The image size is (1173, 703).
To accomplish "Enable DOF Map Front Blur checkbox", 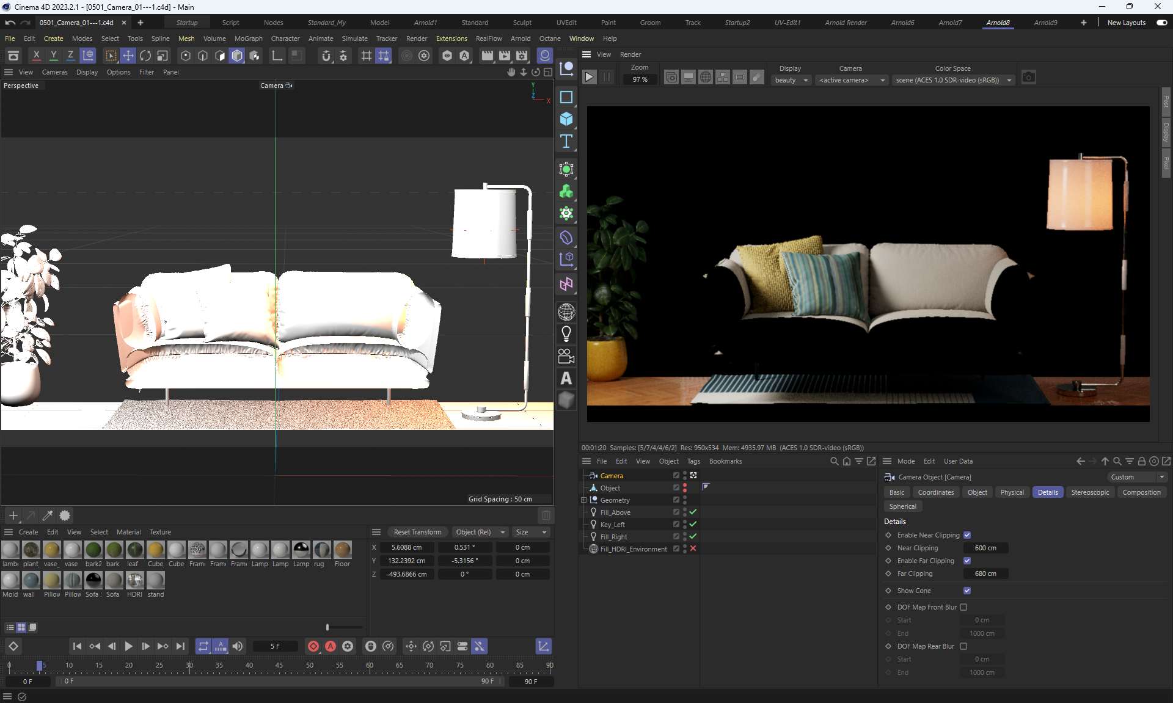I will click(963, 607).
